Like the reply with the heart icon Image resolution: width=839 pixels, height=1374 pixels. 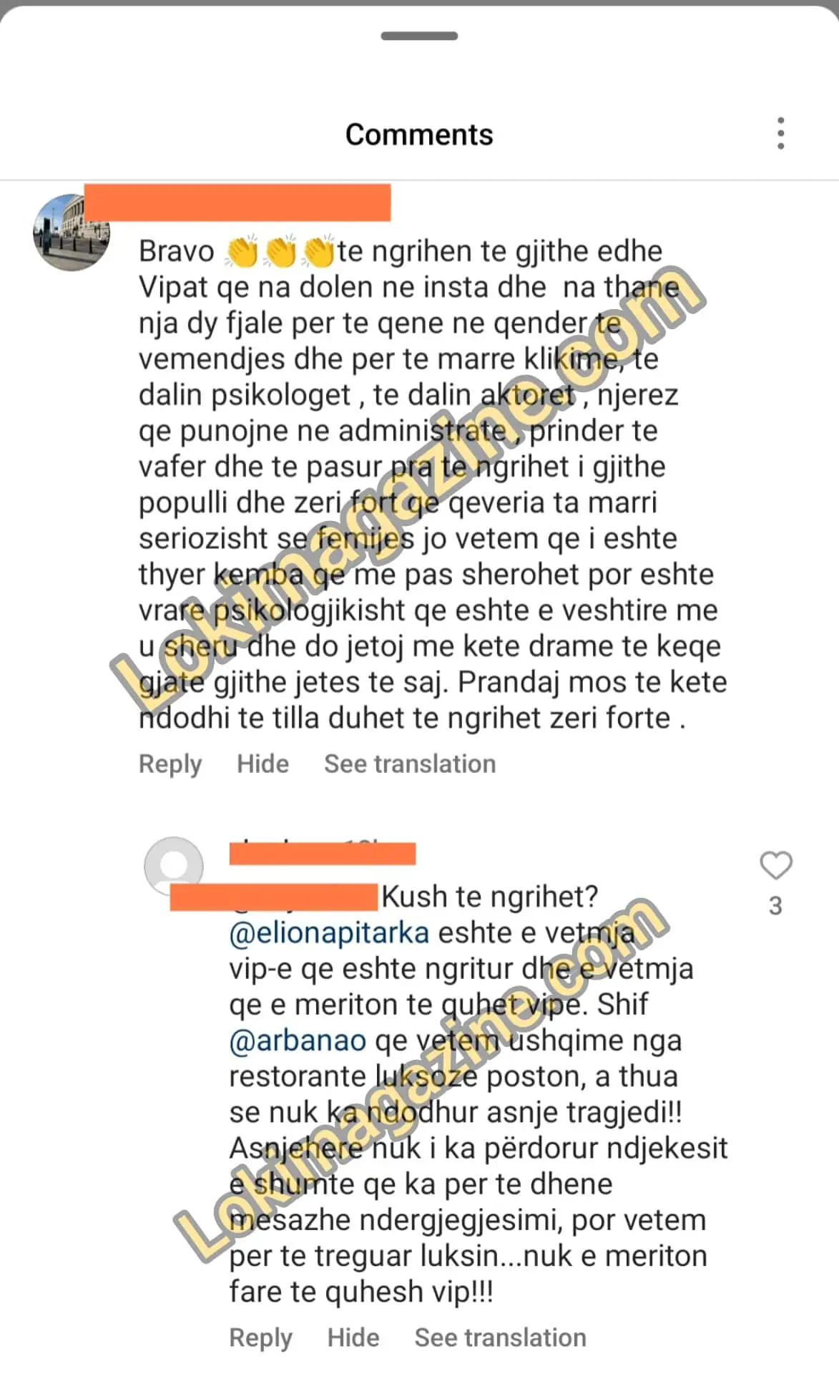click(x=776, y=865)
